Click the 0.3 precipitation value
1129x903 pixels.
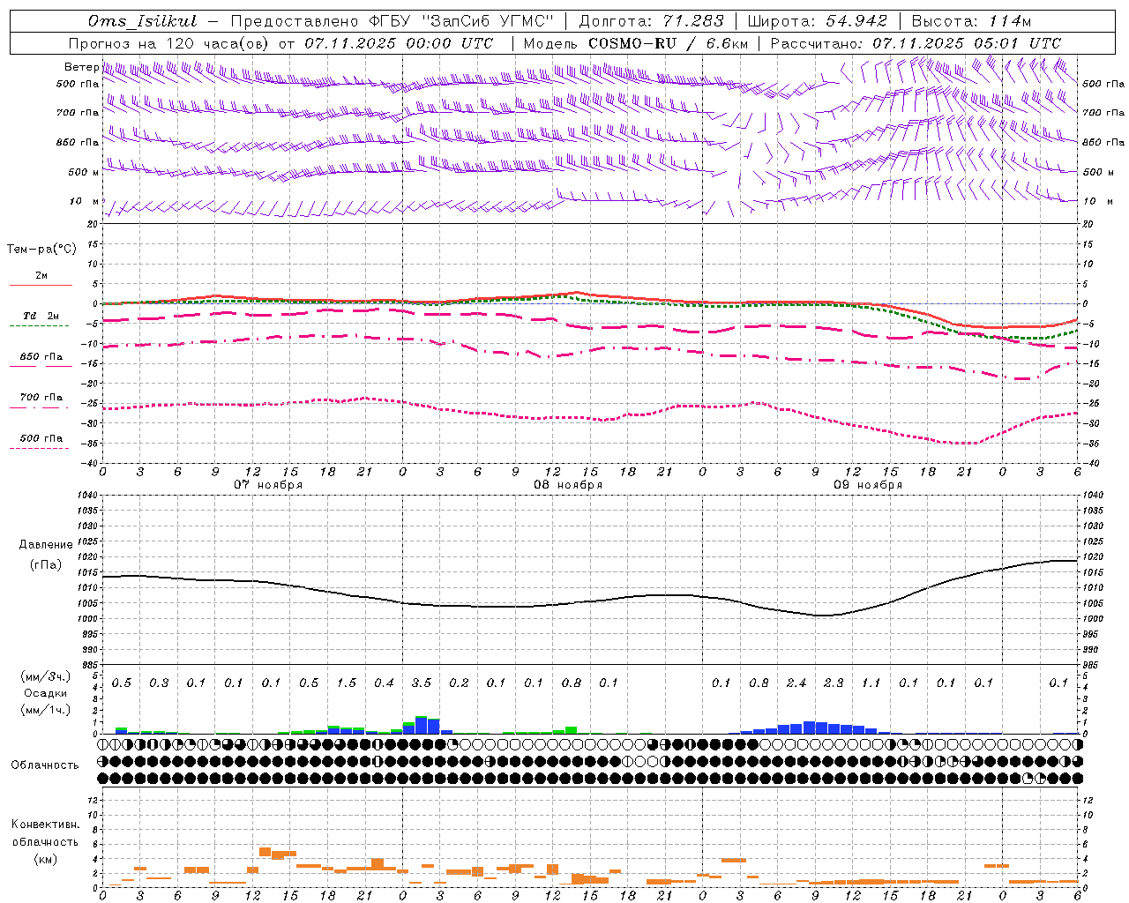pos(159,683)
